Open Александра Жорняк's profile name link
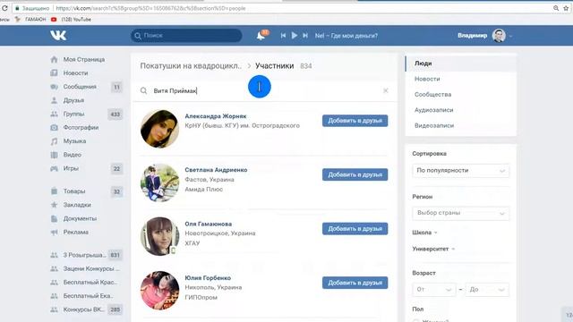The width and height of the screenshot is (573, 322). [x=216, y=116]
